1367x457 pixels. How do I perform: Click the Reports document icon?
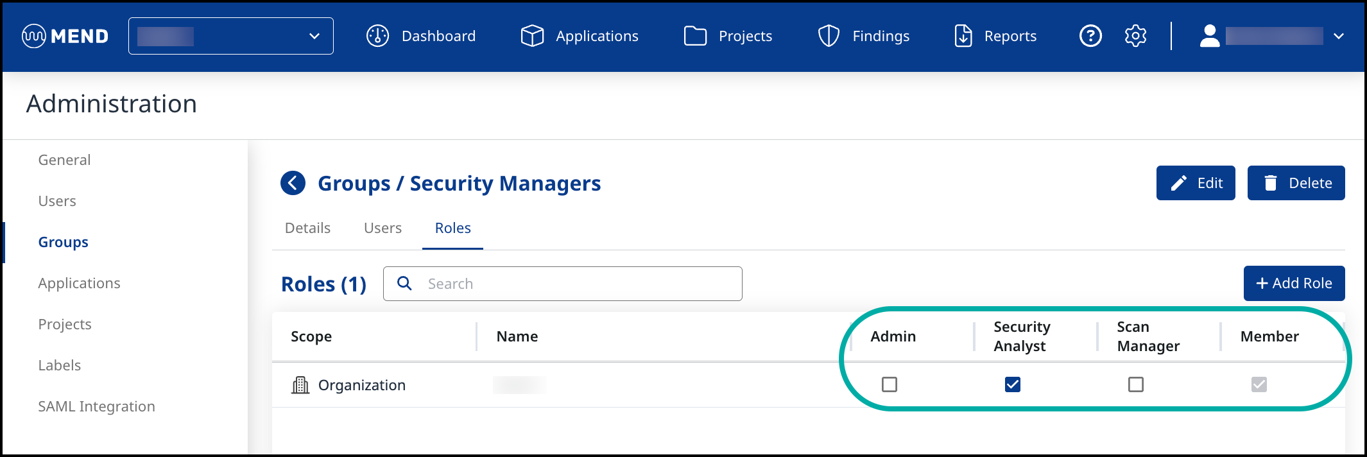pyautogui.click(x=963, y=36)
